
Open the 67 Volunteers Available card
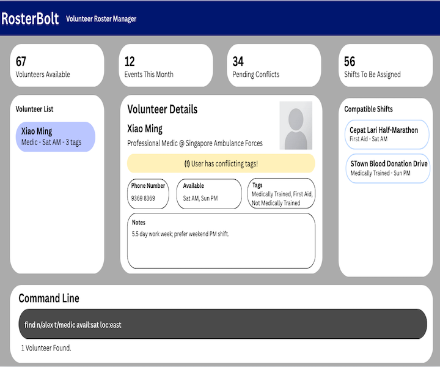tap(57, 65)
